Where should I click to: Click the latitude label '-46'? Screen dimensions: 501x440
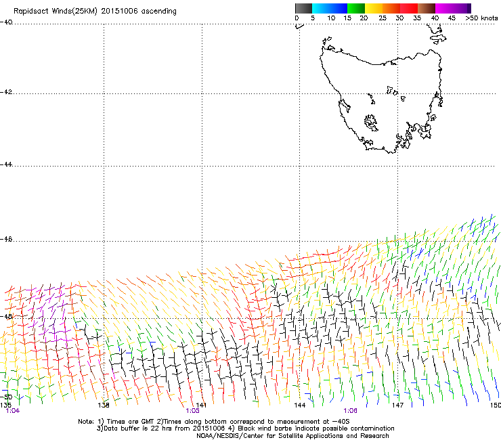pos(6,239)
